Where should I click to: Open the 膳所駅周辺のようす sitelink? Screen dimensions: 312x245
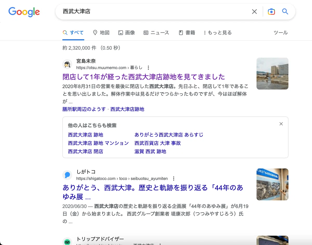84,109
